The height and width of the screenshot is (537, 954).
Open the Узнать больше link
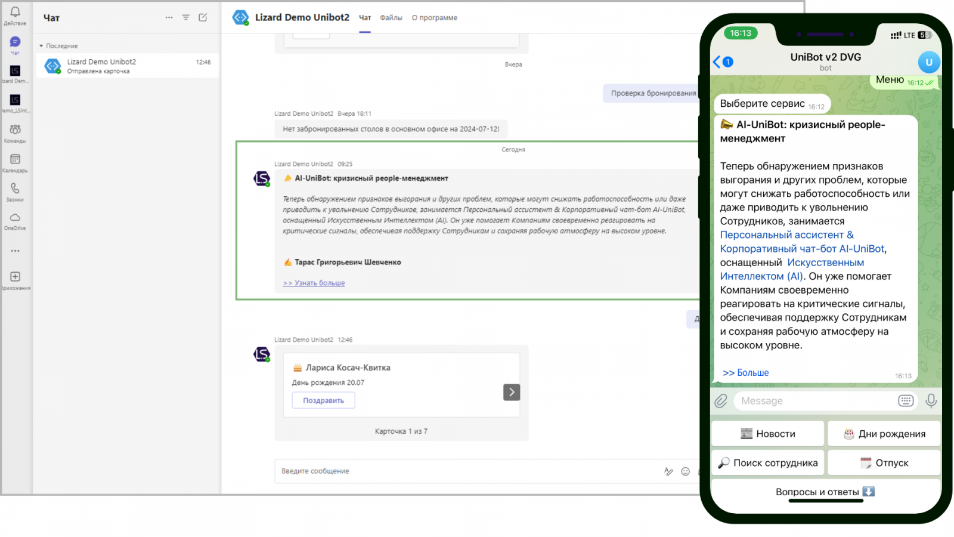point(314,283)
